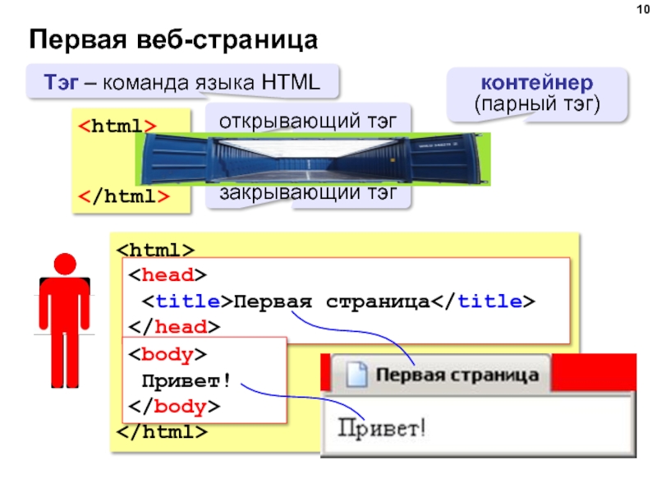Click the </head> closing tag in code
This screenshot has width=657, height=493.
[x=174, y=326]
